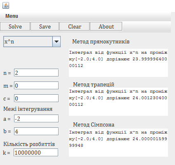175x165 pixels.
Task: Focus the n = input field
Action: (x=36, y=73)
